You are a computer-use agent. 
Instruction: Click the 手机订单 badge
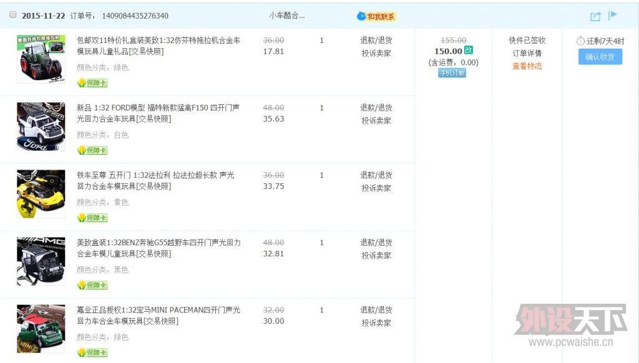tap(452, 73)
